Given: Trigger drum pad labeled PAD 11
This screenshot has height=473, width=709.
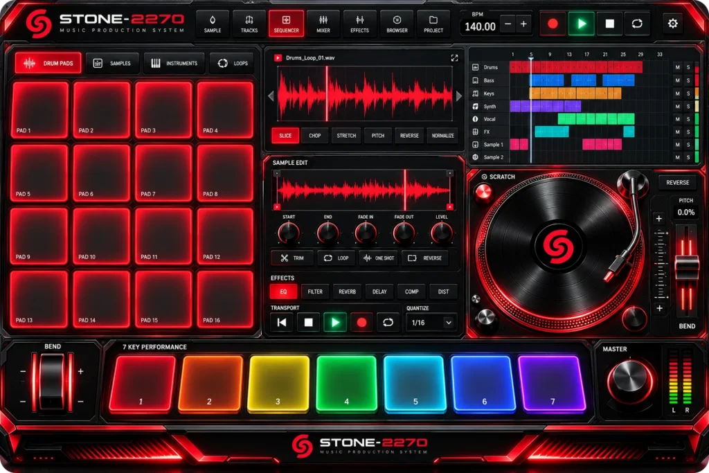Looking at the screenshot, I should coord(163,236).
